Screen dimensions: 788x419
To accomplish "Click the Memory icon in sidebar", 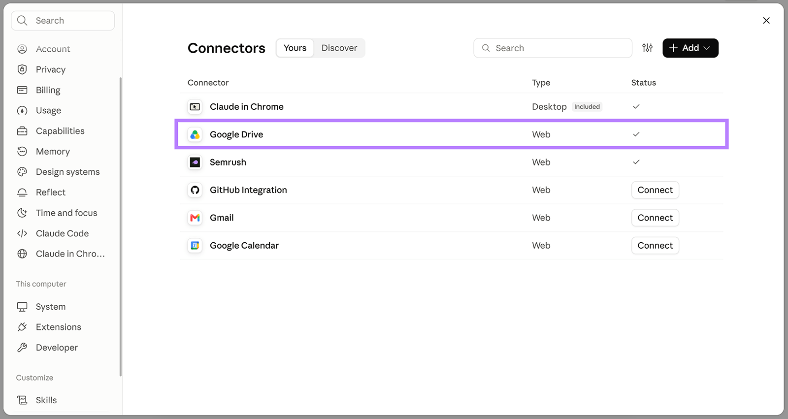I will (22, 152).
